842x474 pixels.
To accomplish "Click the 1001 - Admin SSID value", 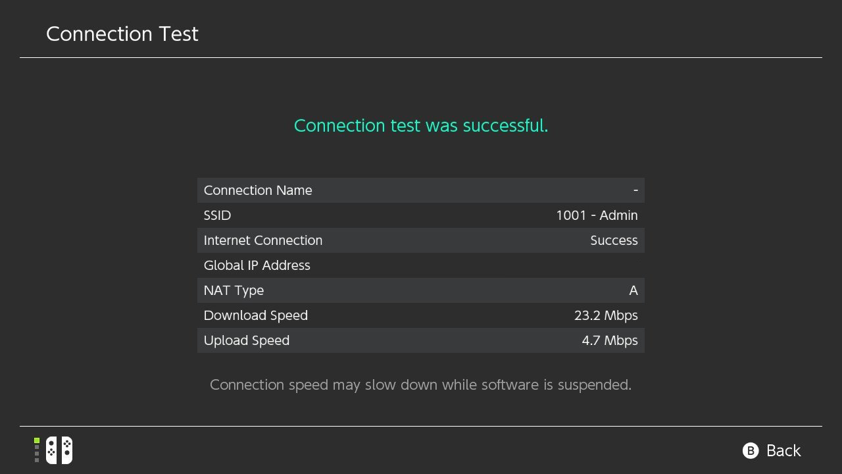I will tap(597, 215).
